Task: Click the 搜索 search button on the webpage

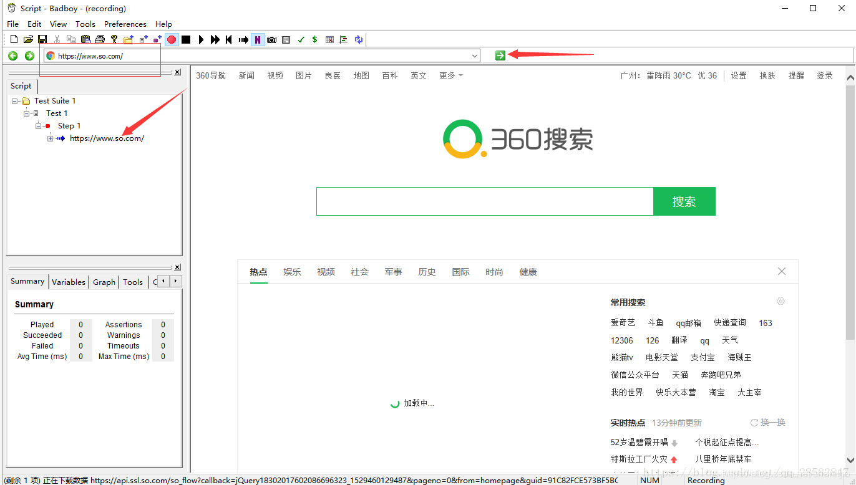Action: [684, 201]
